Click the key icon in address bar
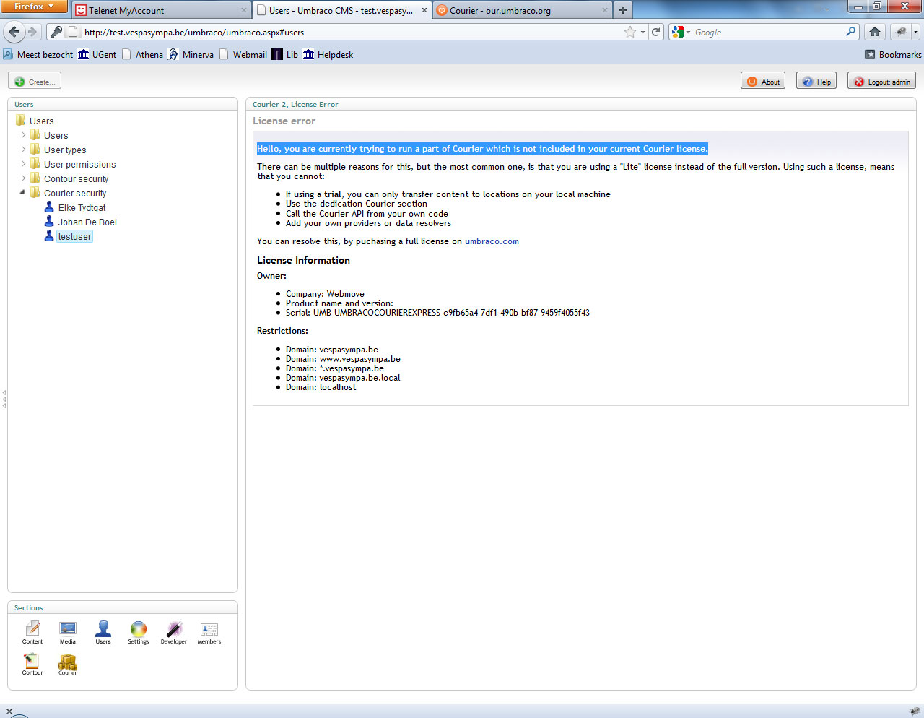This screenshot has width=924, height=718. pos(56,32)
